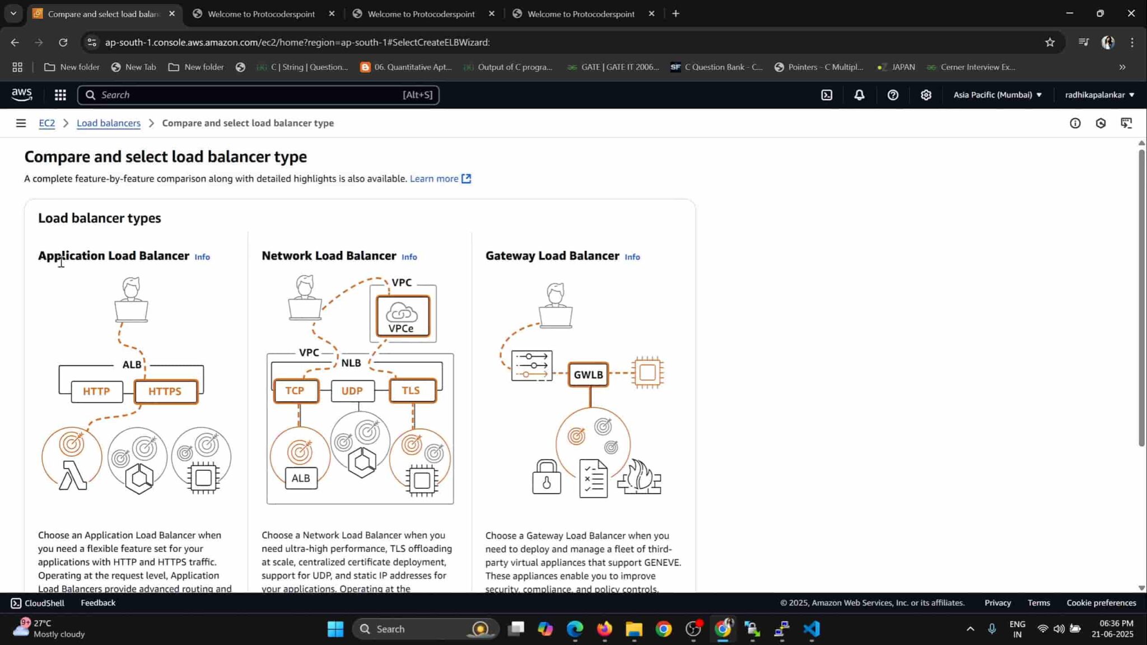Open AWS help via the question mark icon
This screenshot has width=1147, height=645.
click(893, 95)
